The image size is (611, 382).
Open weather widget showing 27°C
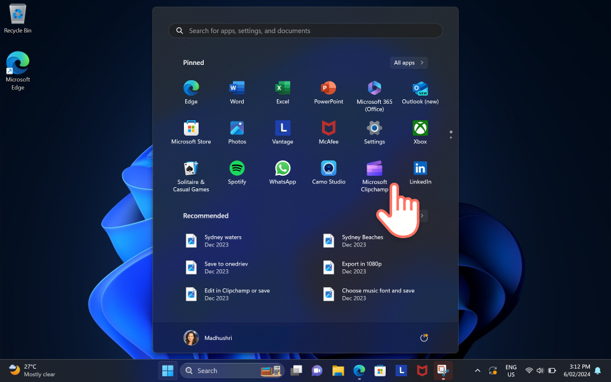coord(32,371)
